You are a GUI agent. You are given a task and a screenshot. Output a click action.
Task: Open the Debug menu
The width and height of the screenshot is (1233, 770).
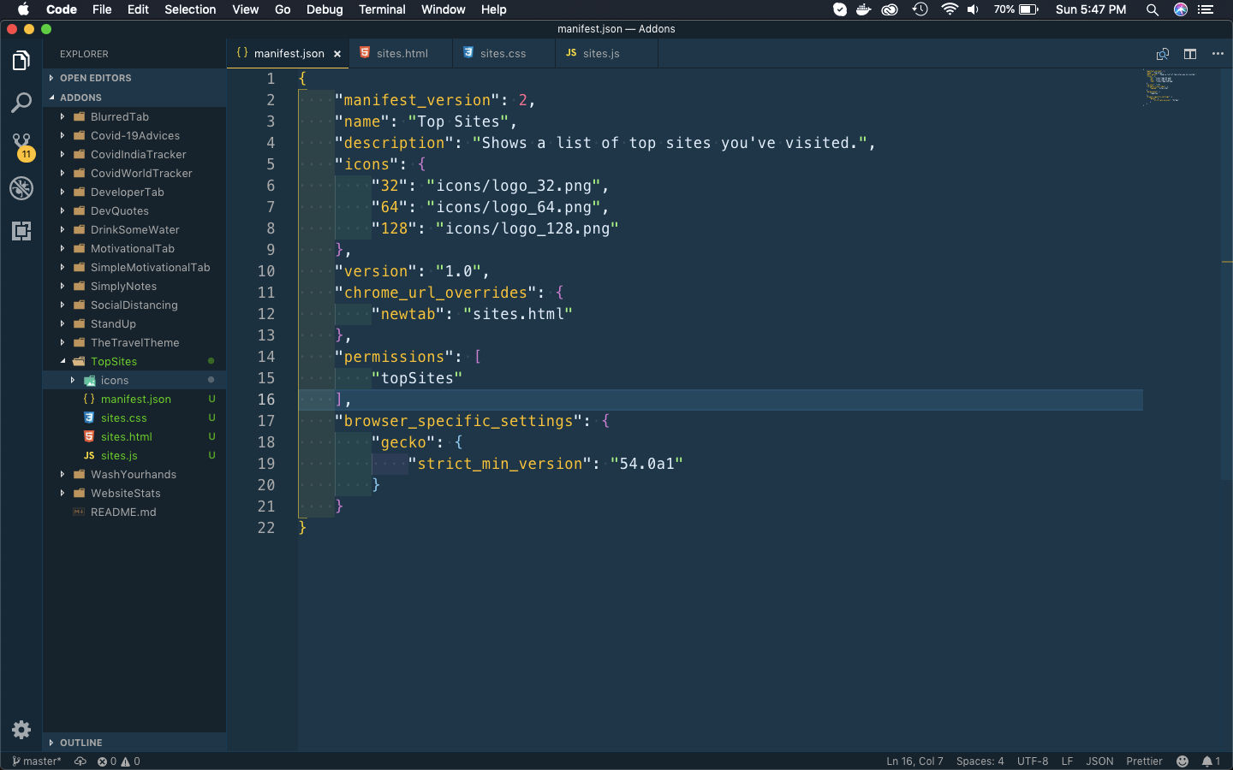pos(325,9)
